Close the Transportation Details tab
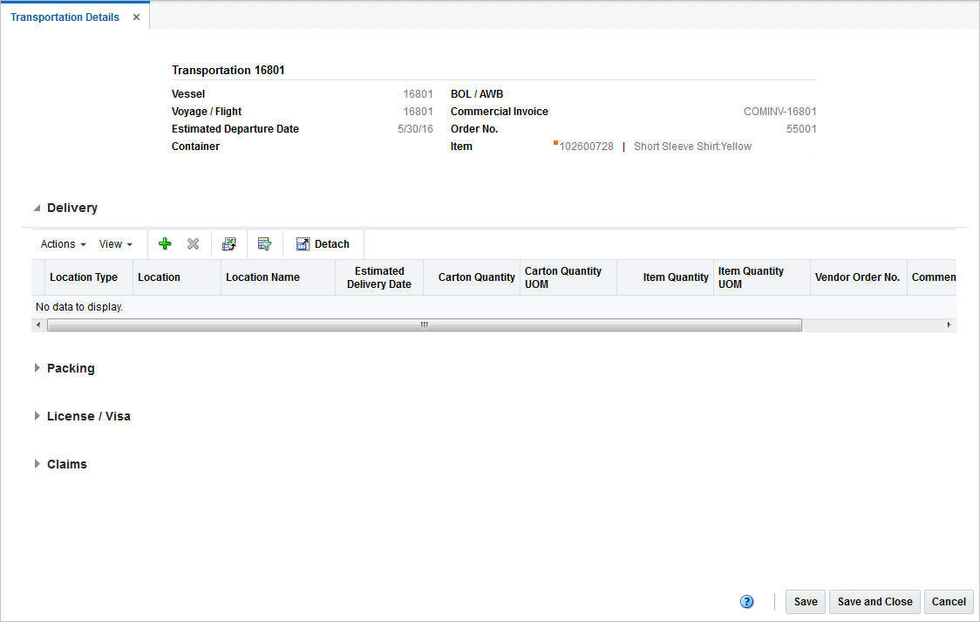 [x=136, y=17]
